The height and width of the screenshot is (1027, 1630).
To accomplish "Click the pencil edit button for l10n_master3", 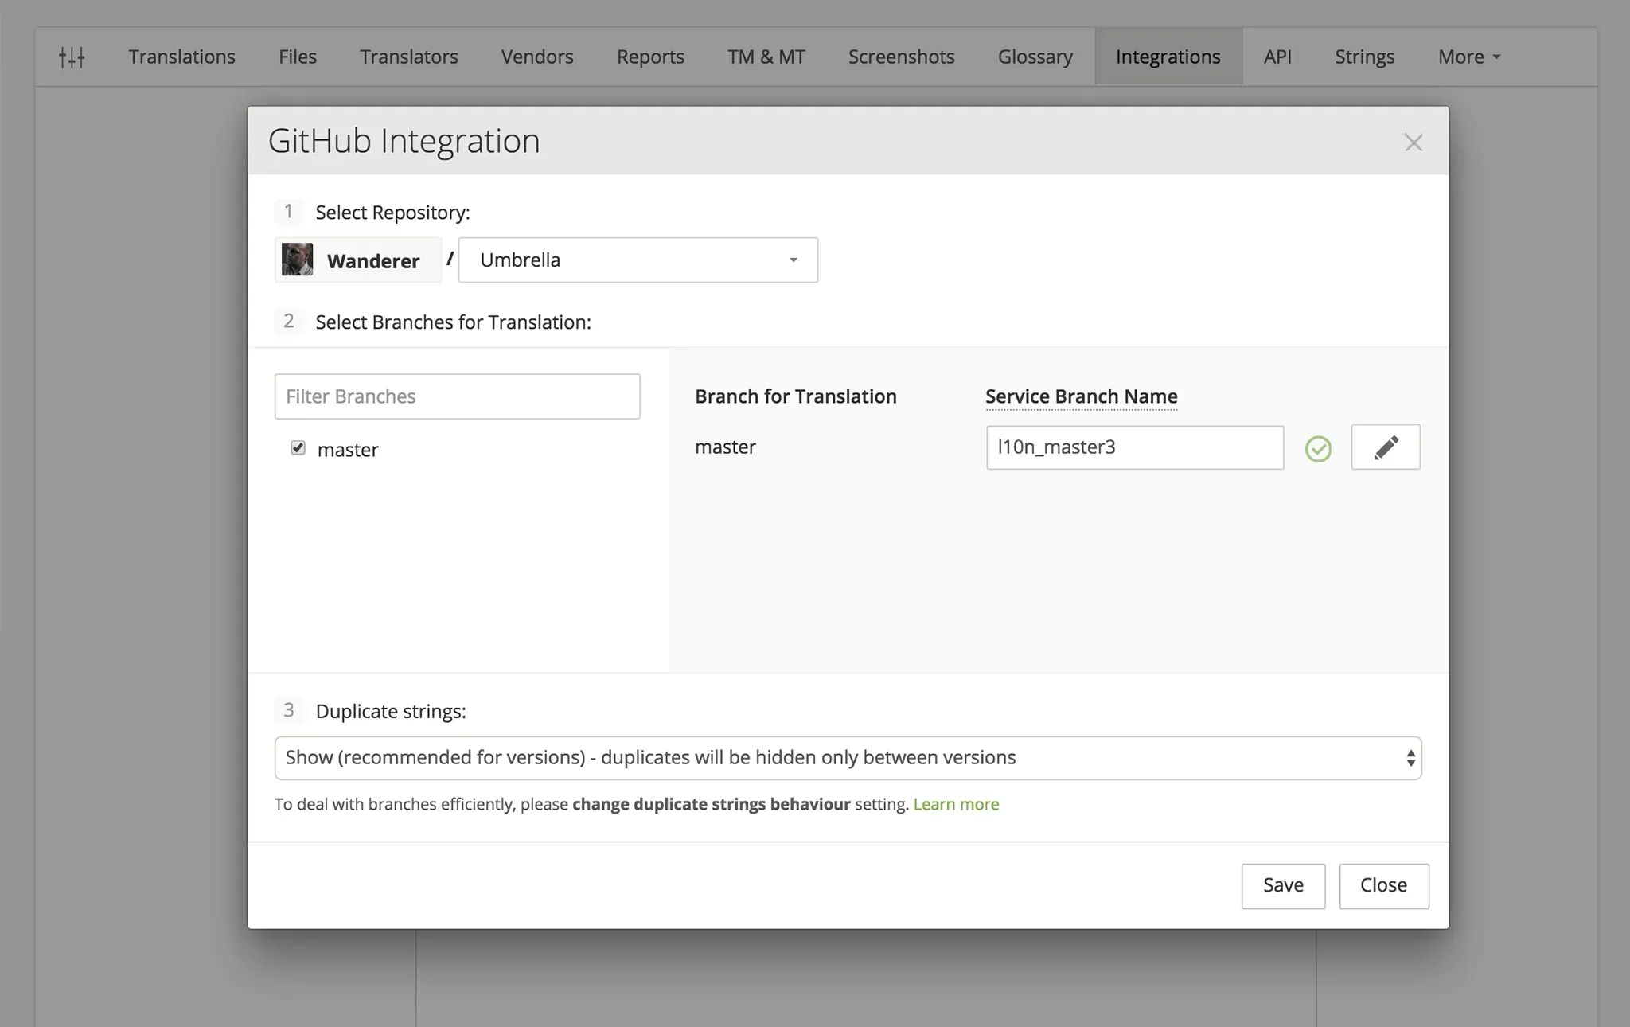I will pos(1385,447).
